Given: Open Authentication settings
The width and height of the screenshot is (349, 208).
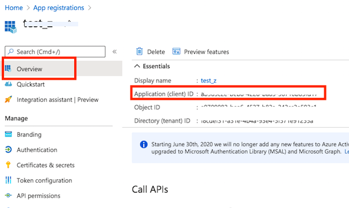Looking at the screenshot, I should 37,150.
